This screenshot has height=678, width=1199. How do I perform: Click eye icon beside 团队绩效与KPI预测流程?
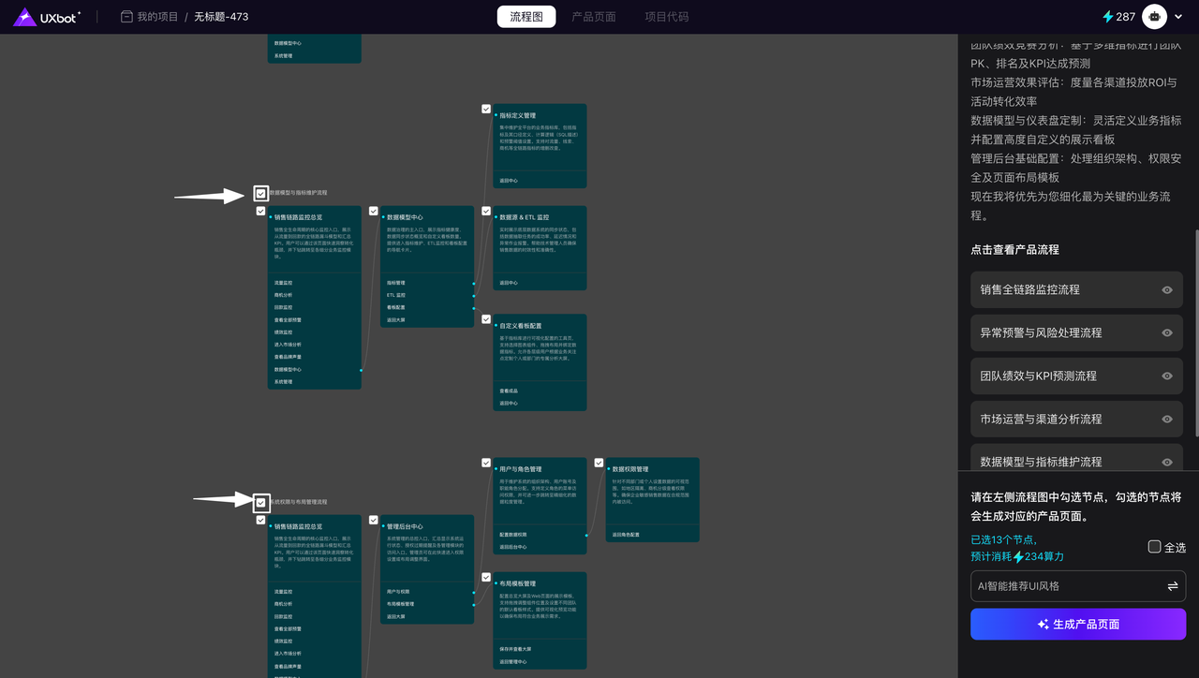coord(1167,376)
